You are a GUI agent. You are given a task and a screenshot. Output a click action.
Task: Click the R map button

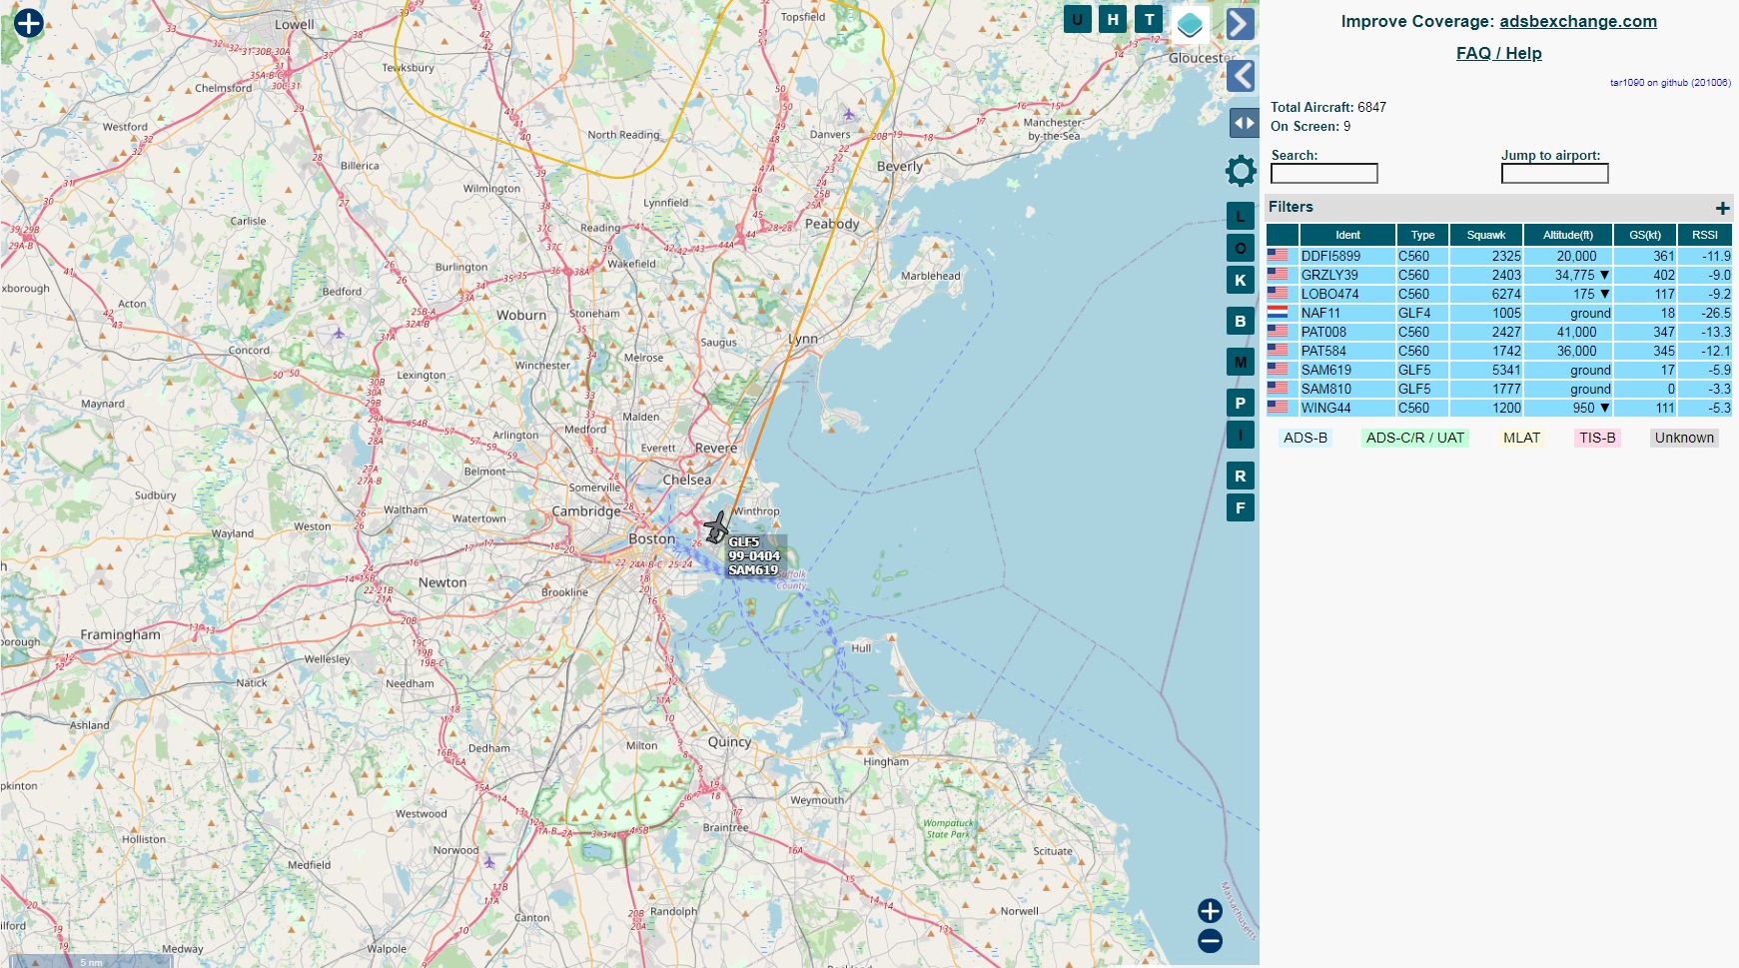(1241, 476)
